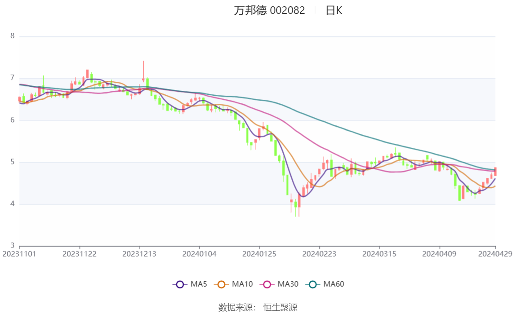Click the tallest red candlestick spike near 20231213
The image size is (516, 314).
tap(143, 71)
